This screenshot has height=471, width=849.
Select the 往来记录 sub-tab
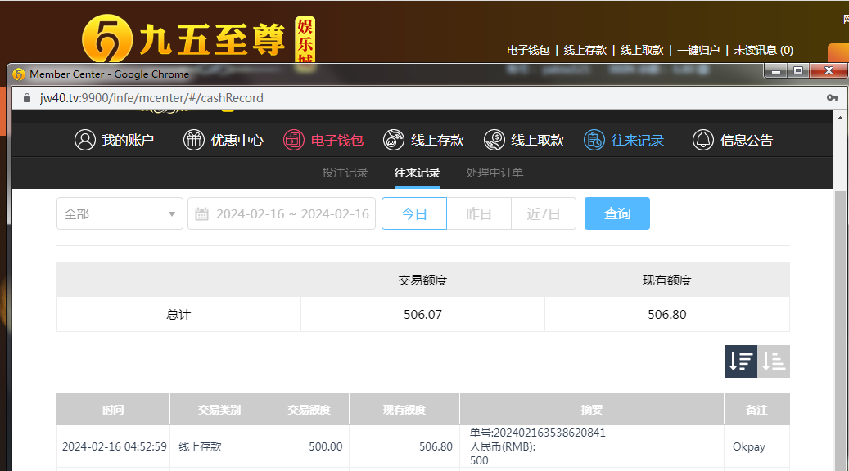[x=417, y=173]
